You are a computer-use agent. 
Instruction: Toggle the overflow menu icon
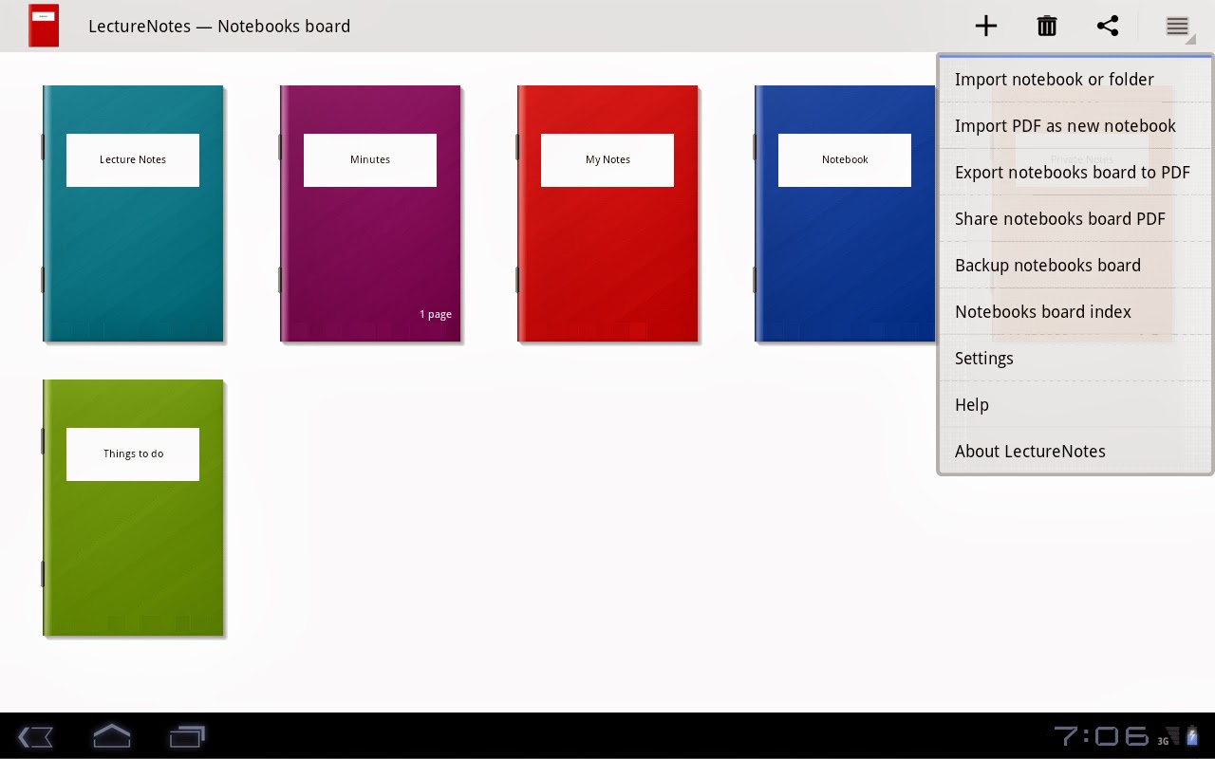1177,27
